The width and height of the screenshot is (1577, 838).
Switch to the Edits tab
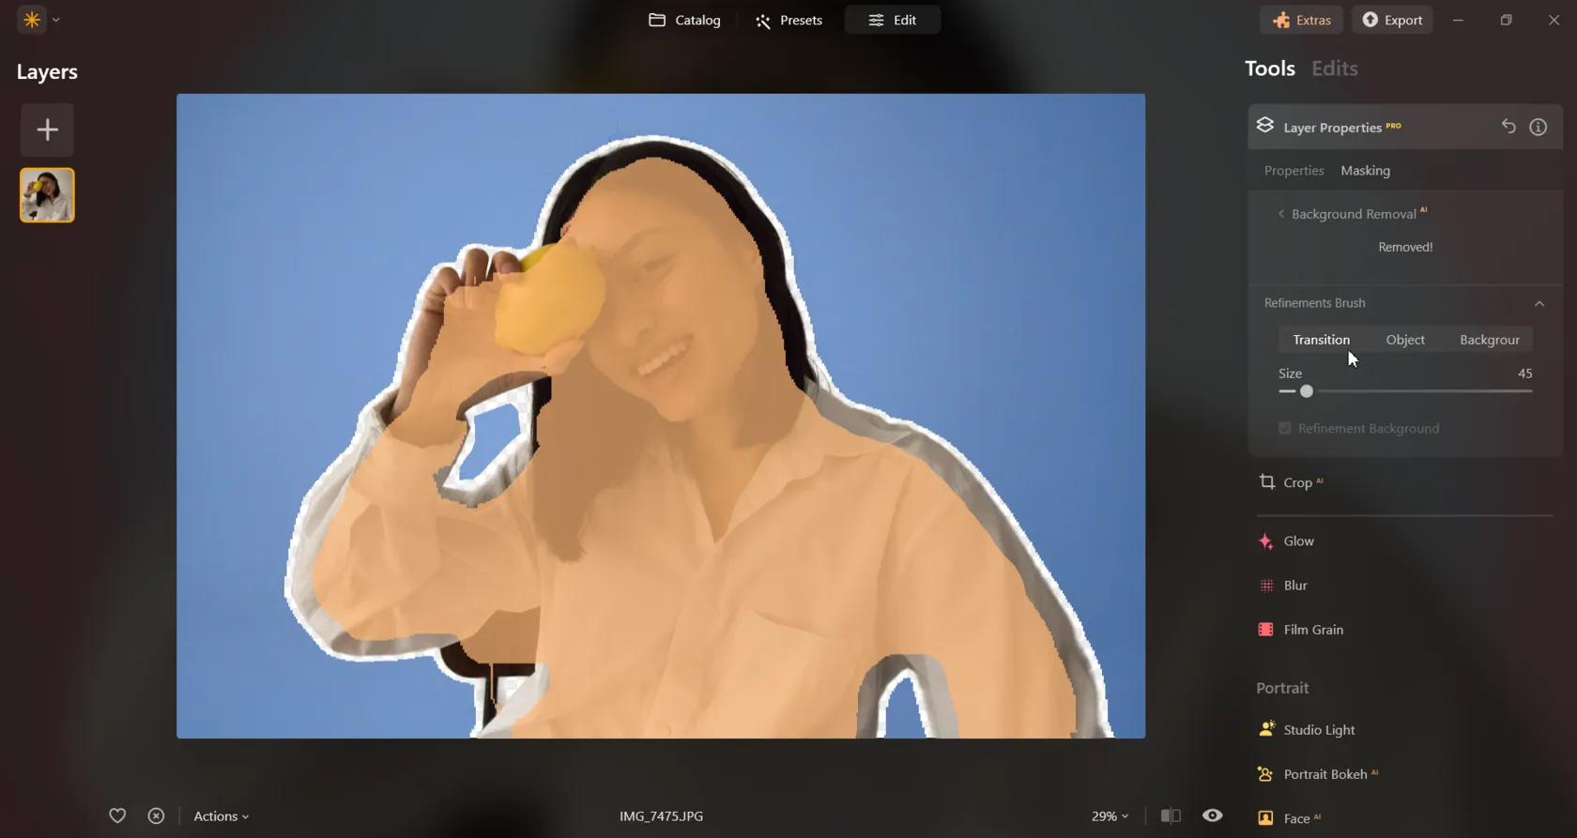(1334, 69)
